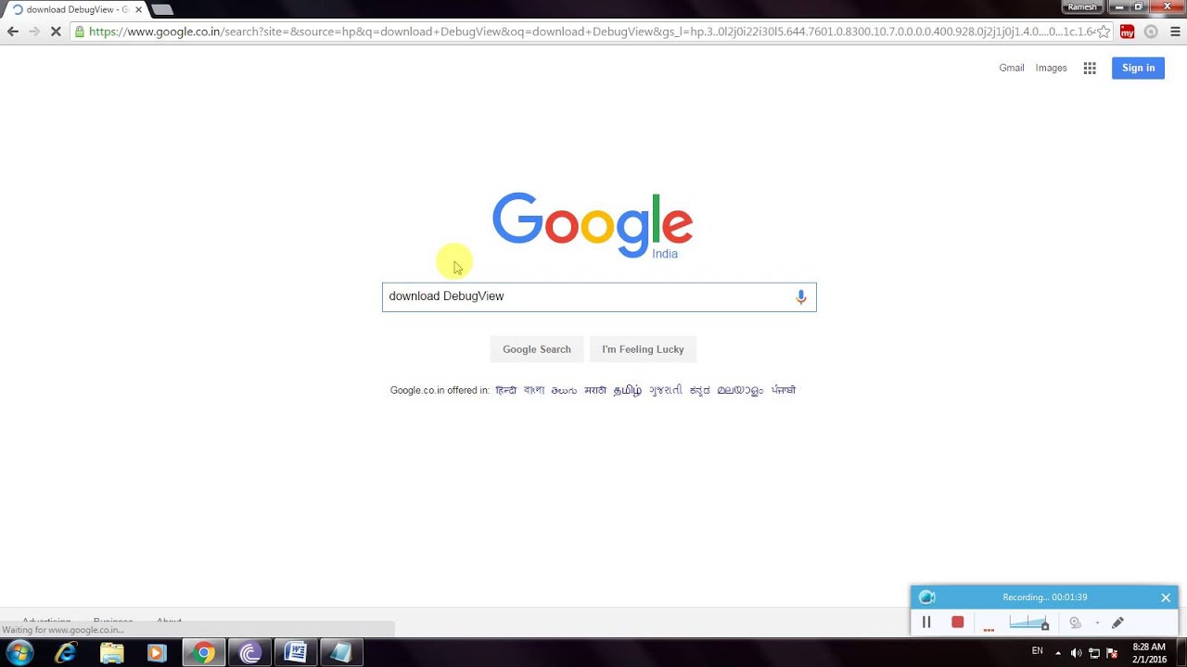Open the notepad-like taskbar app
The width and height of the screenshot is (1187, 667).
340,653
